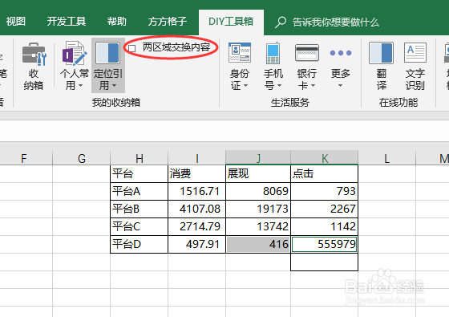Select column L header
Viewport: 449px width, 317px height.
[x=386, y=158]
